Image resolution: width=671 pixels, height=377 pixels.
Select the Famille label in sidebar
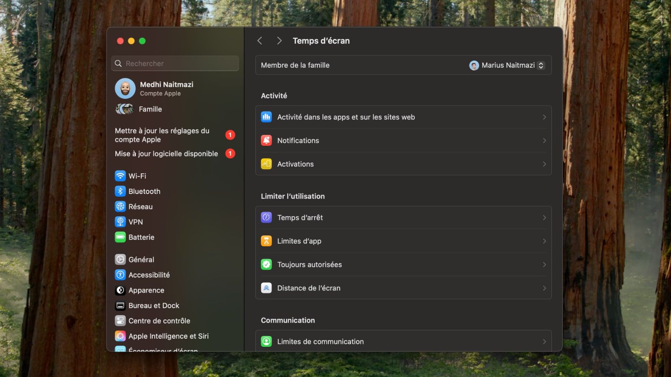[150, 109]
